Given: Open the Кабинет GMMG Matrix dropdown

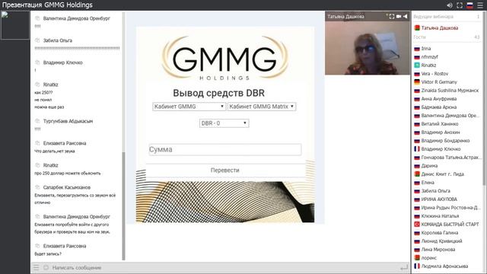Looking at the screenshot, I should (262, 107).
